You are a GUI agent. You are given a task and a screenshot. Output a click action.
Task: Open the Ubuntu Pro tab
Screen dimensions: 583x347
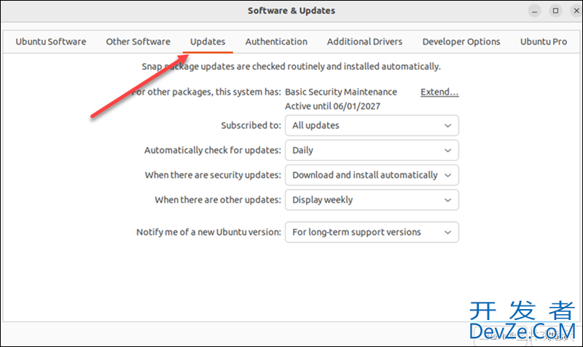pyautogui.click(x=544, y=42)
